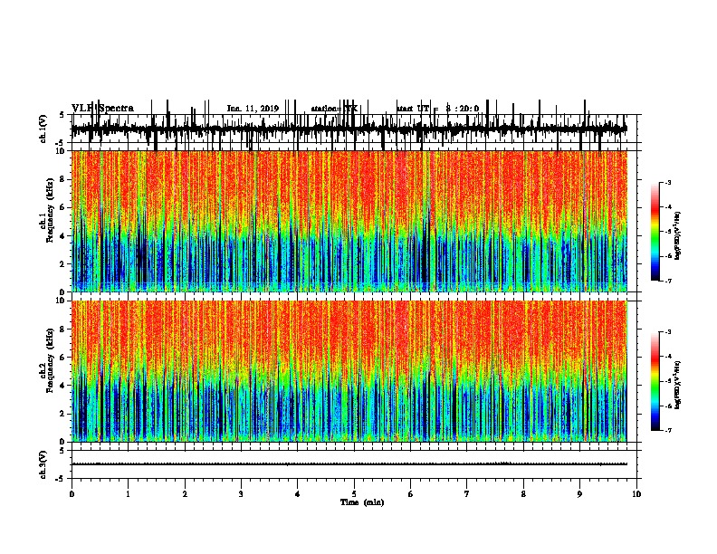Select the ch.3(V) axis "5" tick
The height and width of the screenshot is (554, 717).
(63, 450)
